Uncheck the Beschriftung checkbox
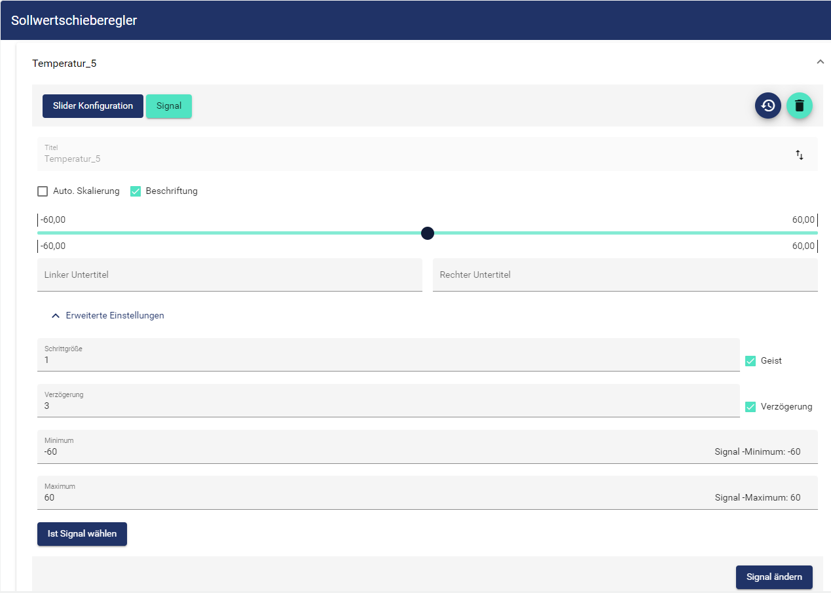Image resolution: width=831 pixels, height=593 pixels. point(136,191)
